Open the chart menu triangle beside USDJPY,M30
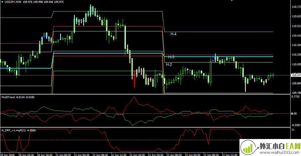301x156 pixels. tap(2, 2)
